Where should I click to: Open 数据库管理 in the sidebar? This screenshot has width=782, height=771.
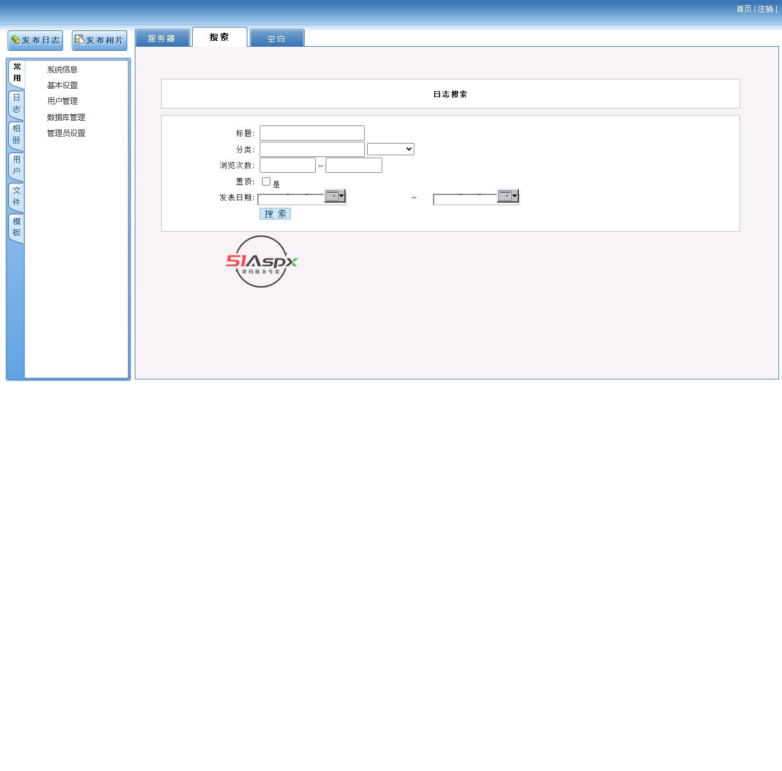point(66,117)
